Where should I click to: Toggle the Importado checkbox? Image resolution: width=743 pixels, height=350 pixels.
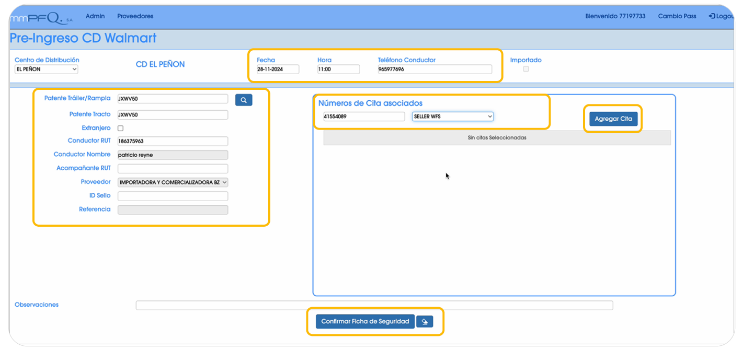[x=526, y=69]
